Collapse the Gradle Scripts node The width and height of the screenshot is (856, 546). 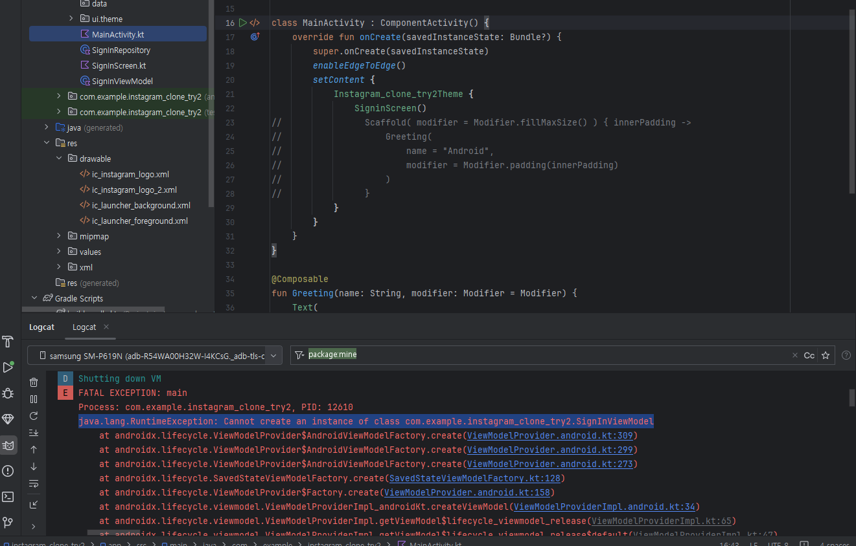click(34, 298)
